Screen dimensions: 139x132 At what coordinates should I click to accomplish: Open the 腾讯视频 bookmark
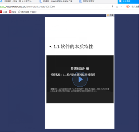click(28, 12)
